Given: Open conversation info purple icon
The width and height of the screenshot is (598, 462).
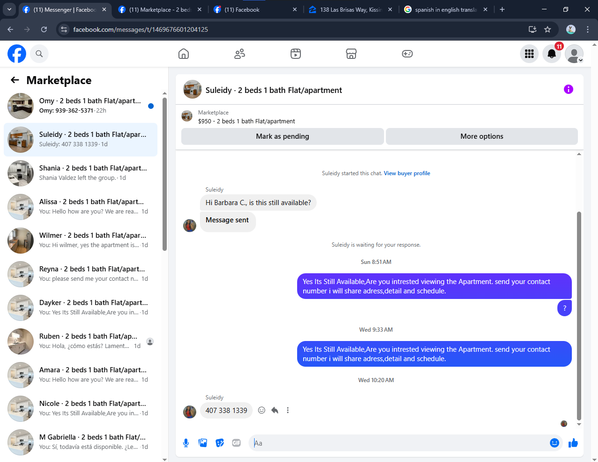Looking at the screenshot, I should 569,89.
